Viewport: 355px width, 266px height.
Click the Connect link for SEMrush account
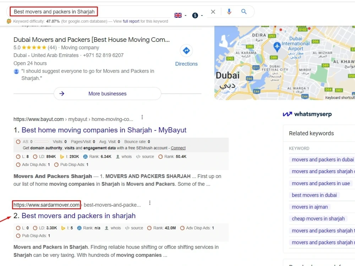point(178,148)
